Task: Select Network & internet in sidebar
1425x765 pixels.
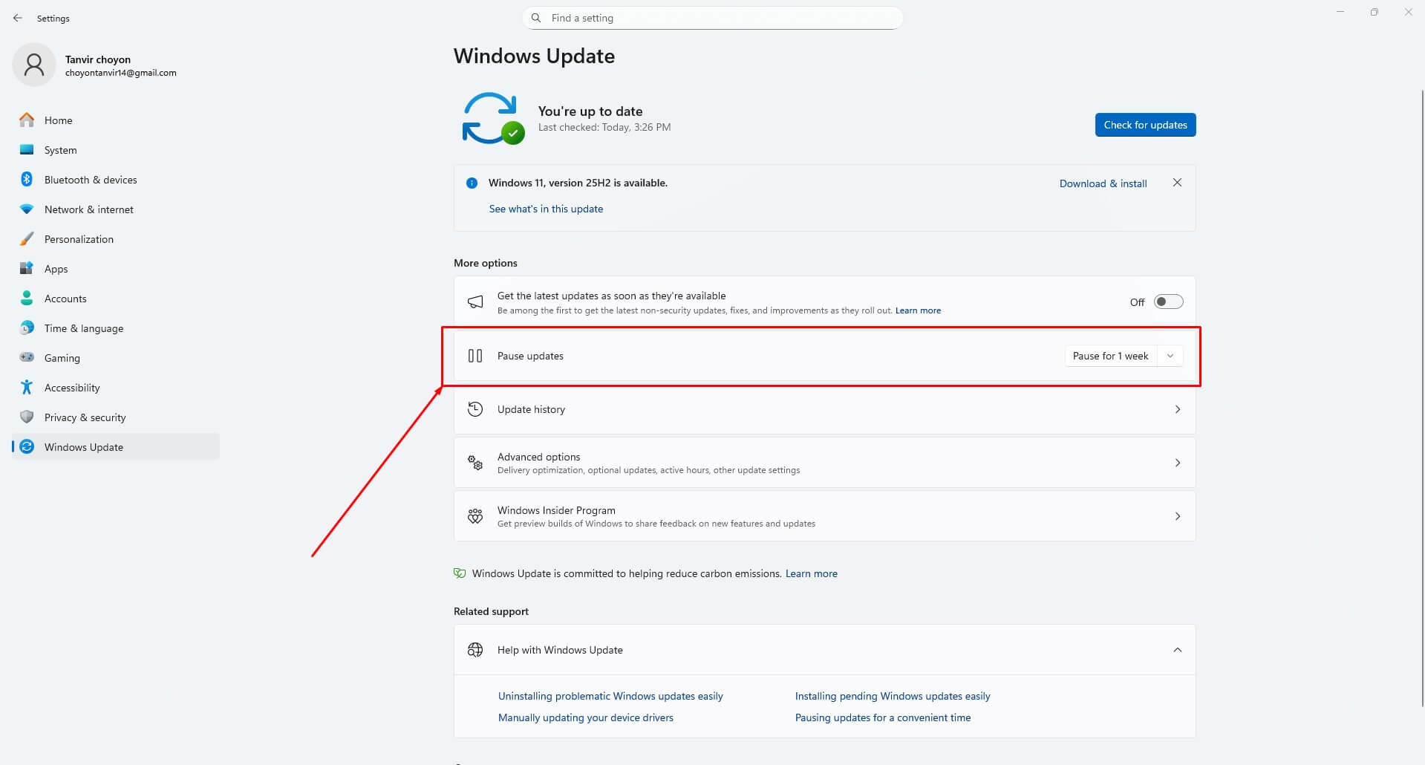Action: pyautogui.click(x=116, y=209)
